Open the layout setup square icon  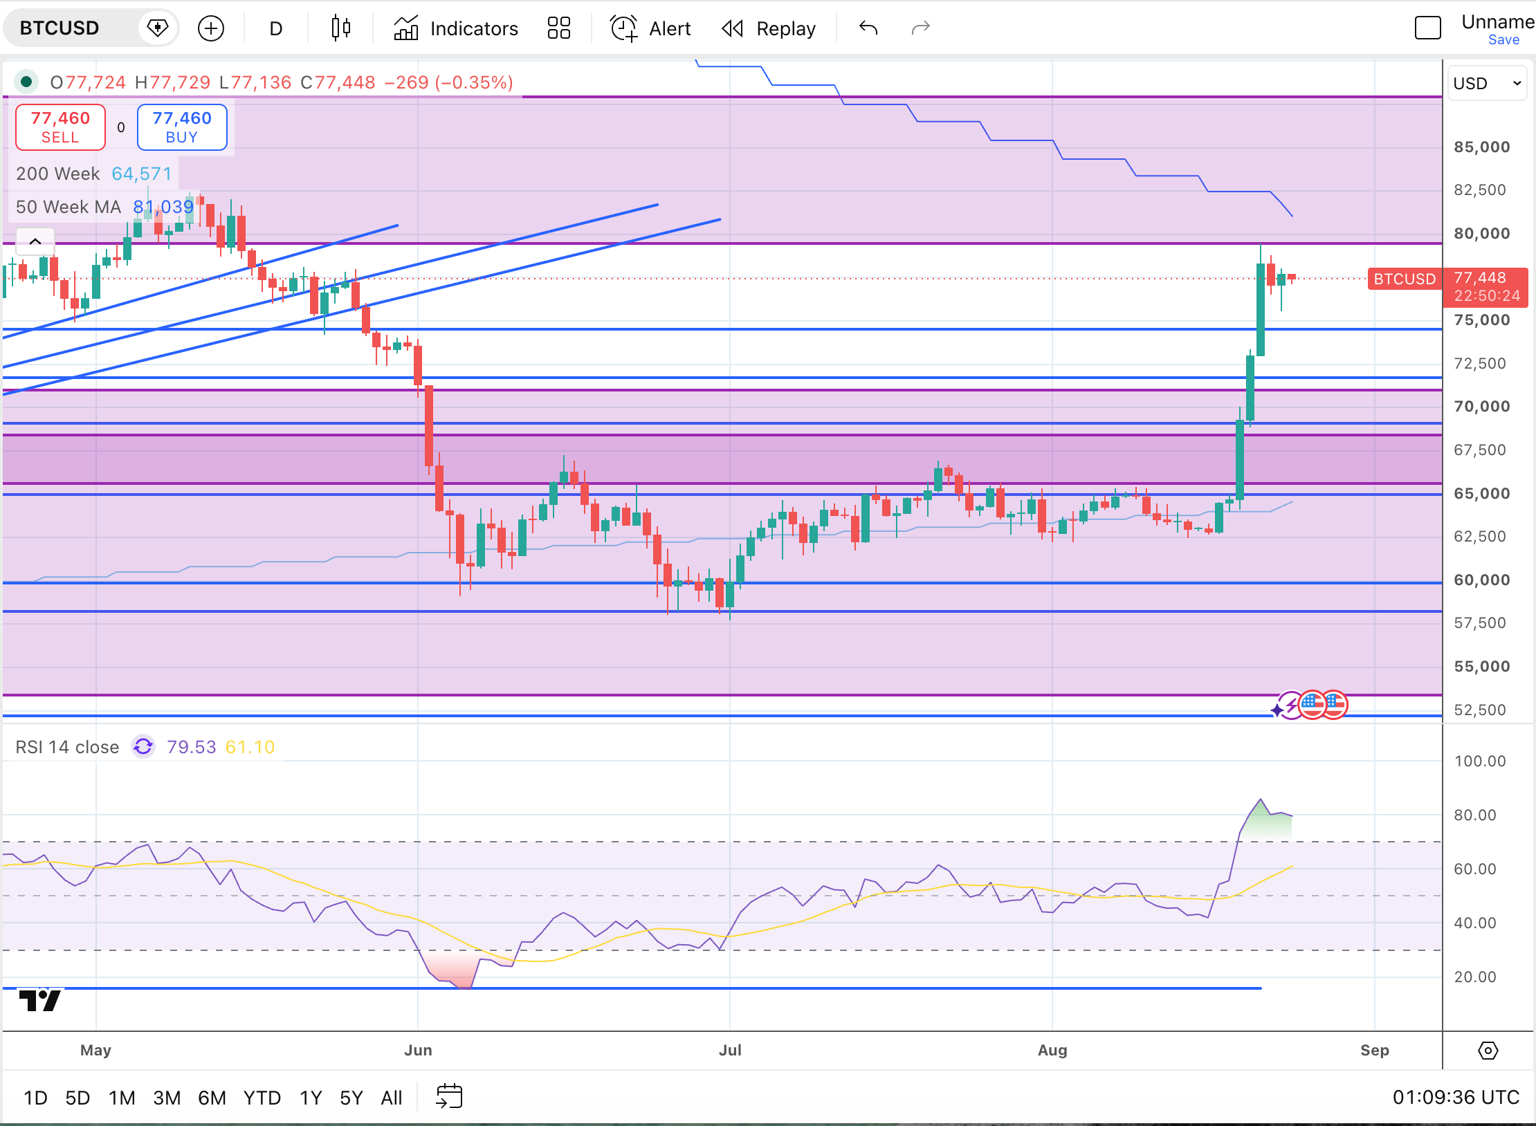pos(1427,28)
